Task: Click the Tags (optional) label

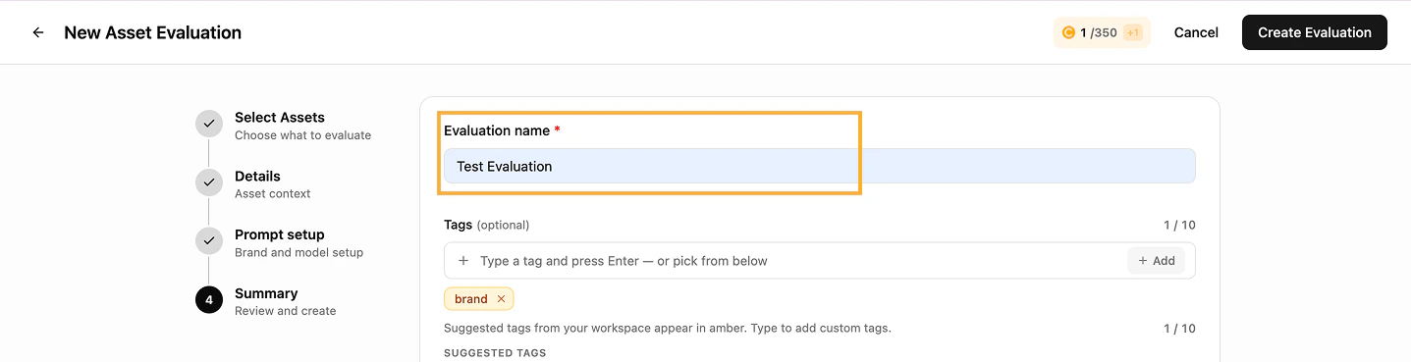Action: (486, 225)
